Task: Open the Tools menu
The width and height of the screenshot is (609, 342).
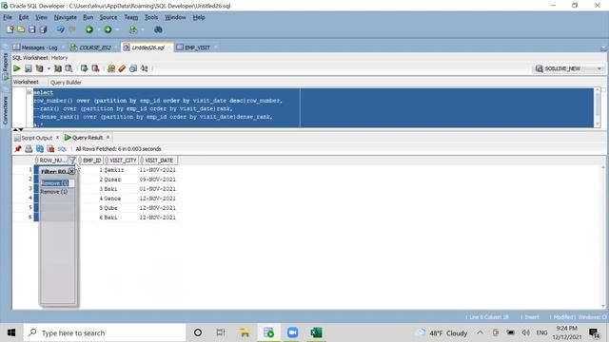Action: 151,17
